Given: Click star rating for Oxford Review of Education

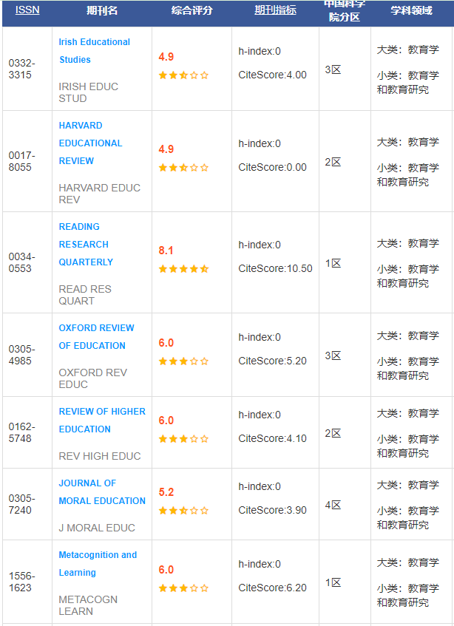Looking at the screenshot, I should 183,361.
